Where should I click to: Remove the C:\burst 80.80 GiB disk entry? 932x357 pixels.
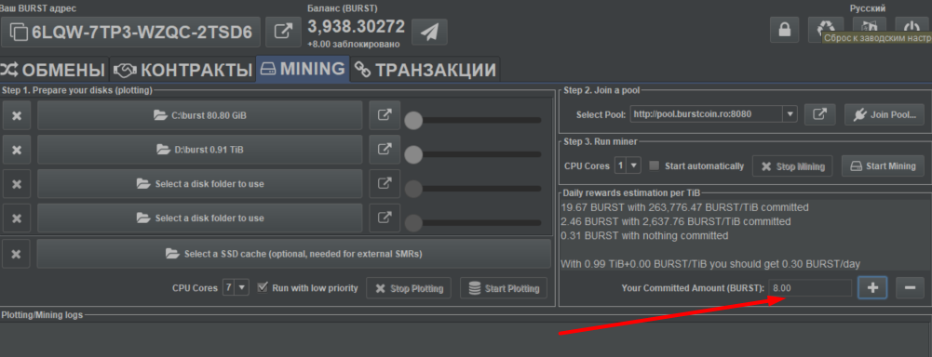click(17, 115)
